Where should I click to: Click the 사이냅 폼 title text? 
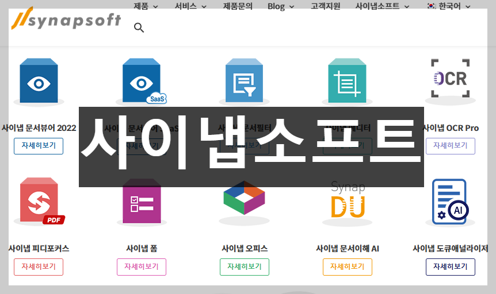coord(142,249)
